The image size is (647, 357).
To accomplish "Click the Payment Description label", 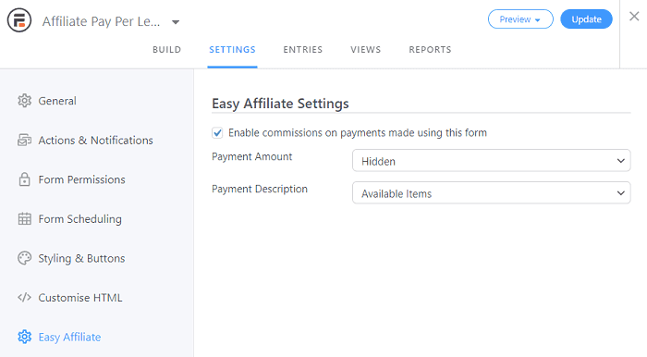I will [260, 189].
